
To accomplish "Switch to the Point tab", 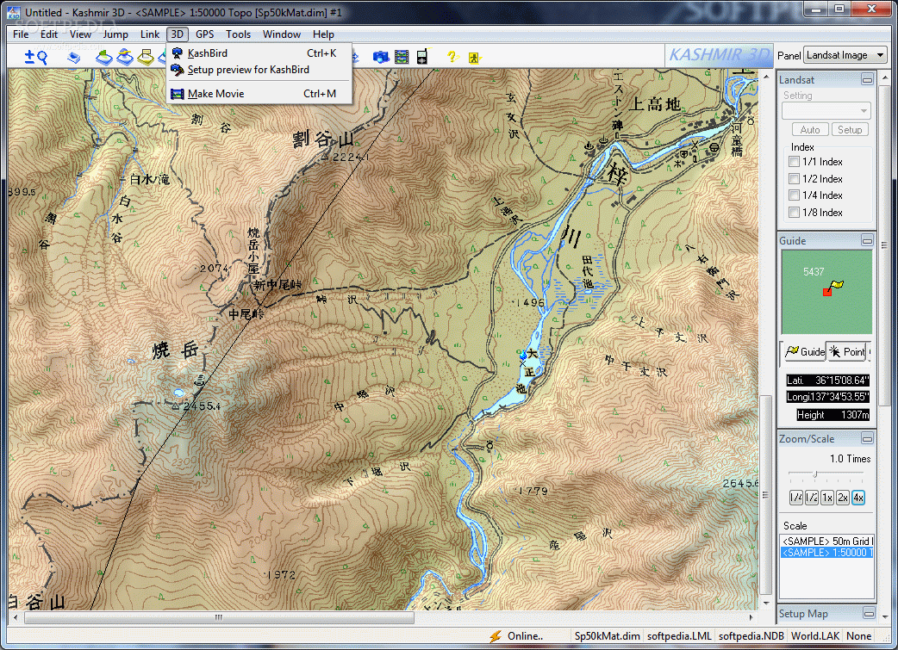I will 847,352.
